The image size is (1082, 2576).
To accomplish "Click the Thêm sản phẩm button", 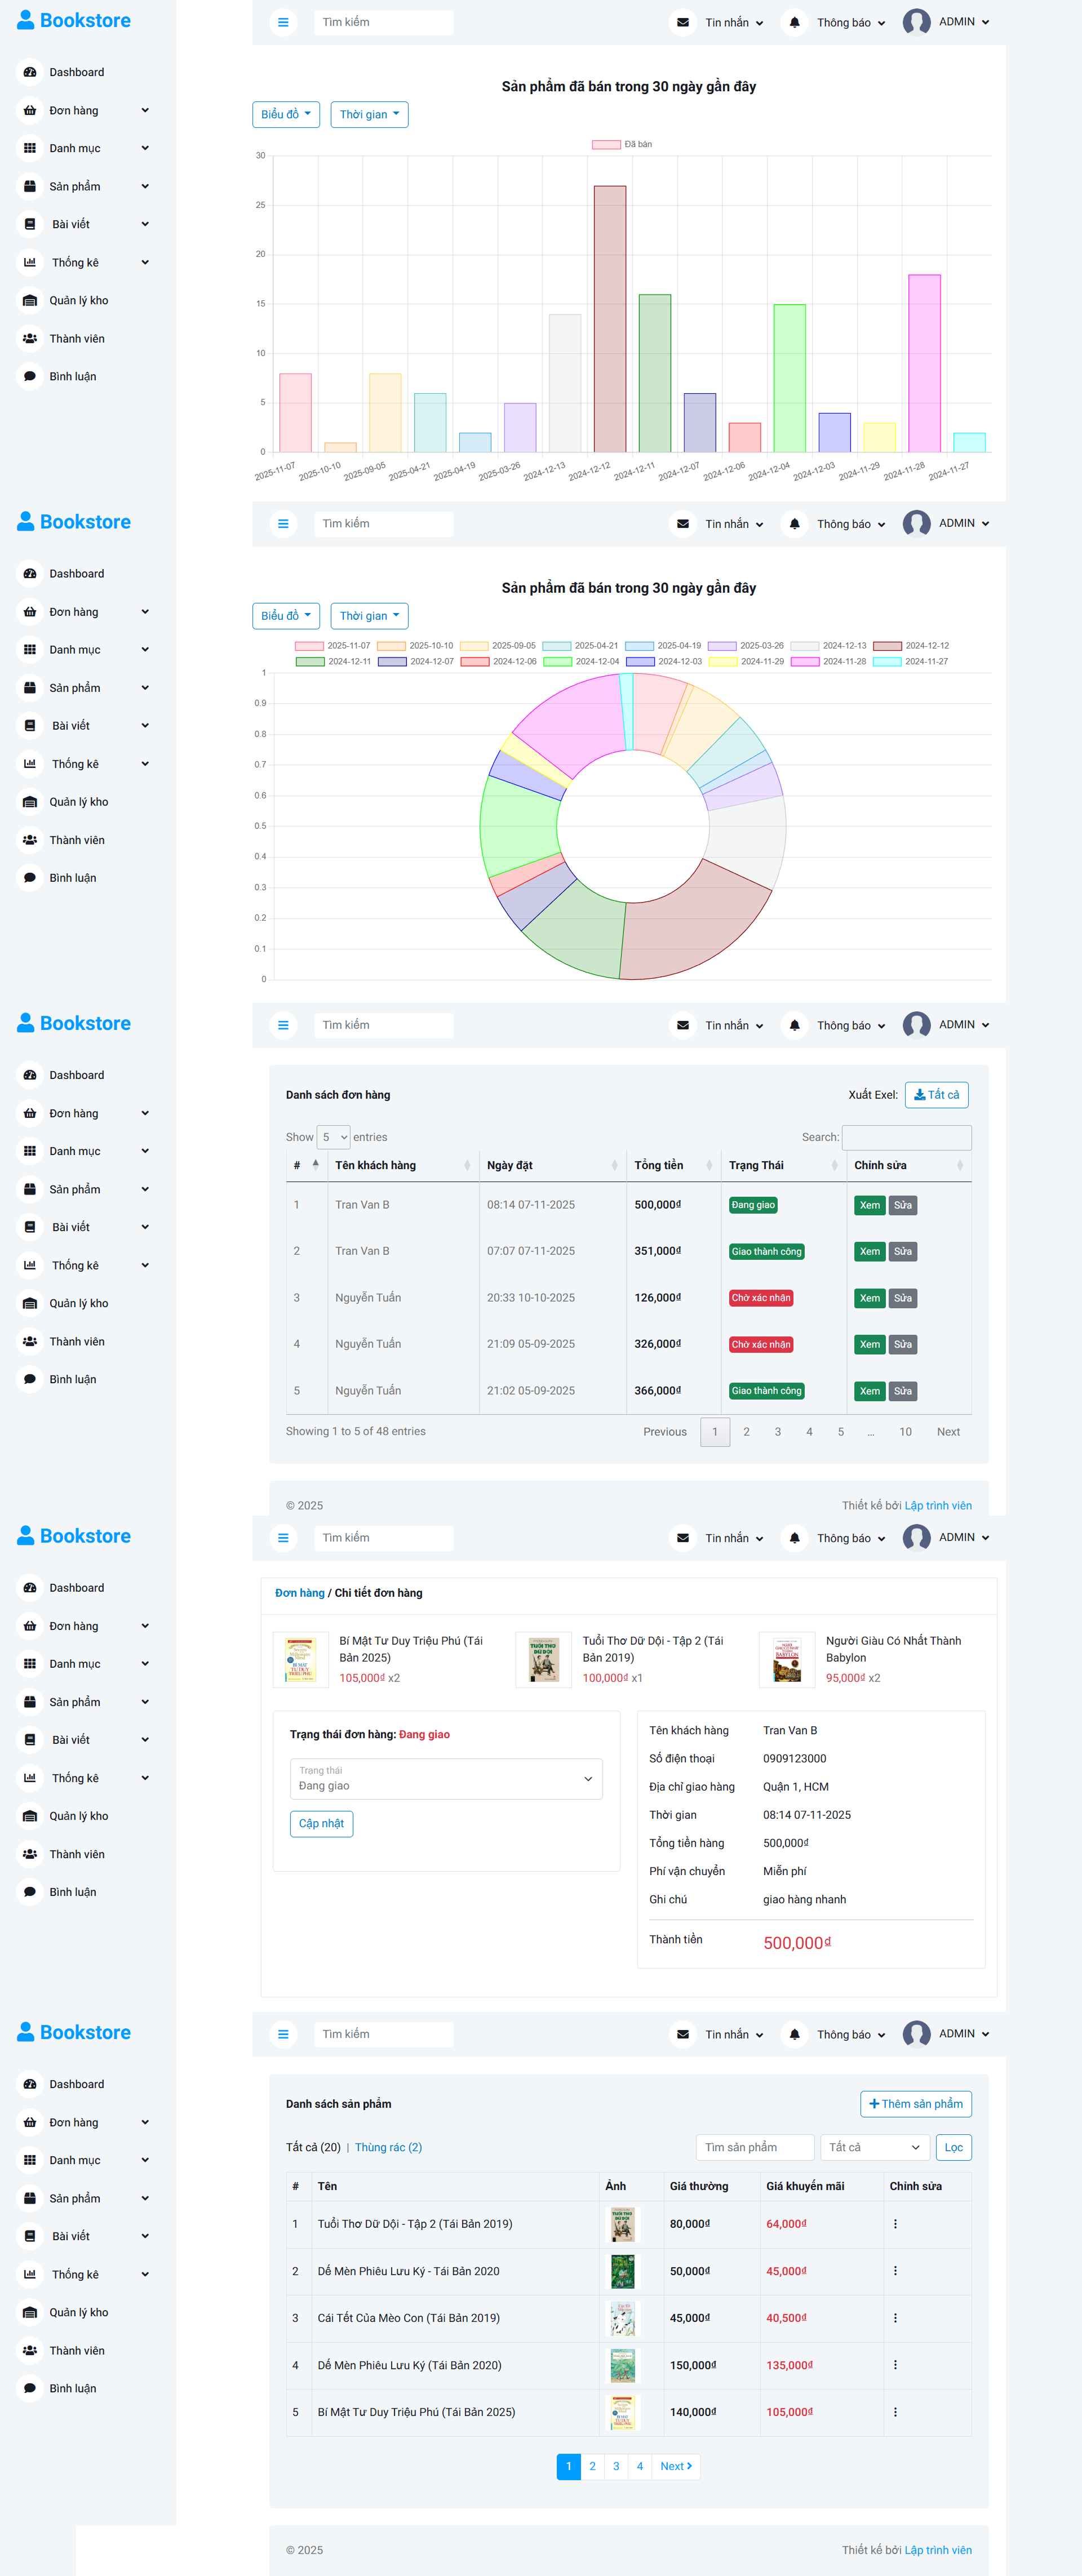I will 915,2104.
